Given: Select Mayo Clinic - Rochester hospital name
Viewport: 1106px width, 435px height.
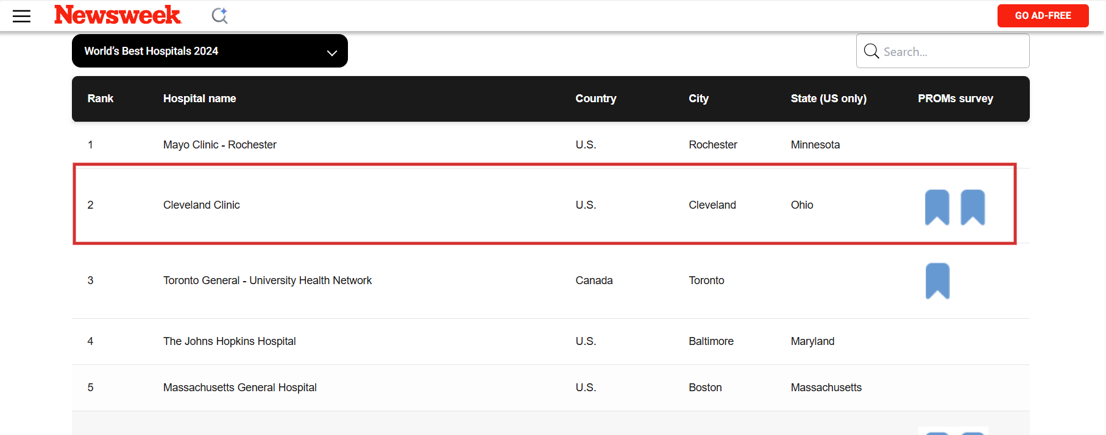Looking at the screenshot, I should click(219, 145).
